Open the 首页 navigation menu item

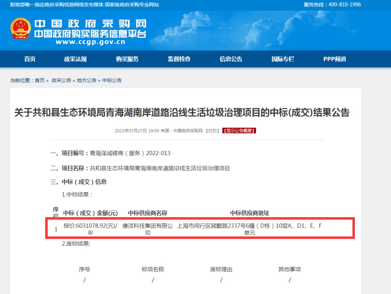tap(30, 59)
